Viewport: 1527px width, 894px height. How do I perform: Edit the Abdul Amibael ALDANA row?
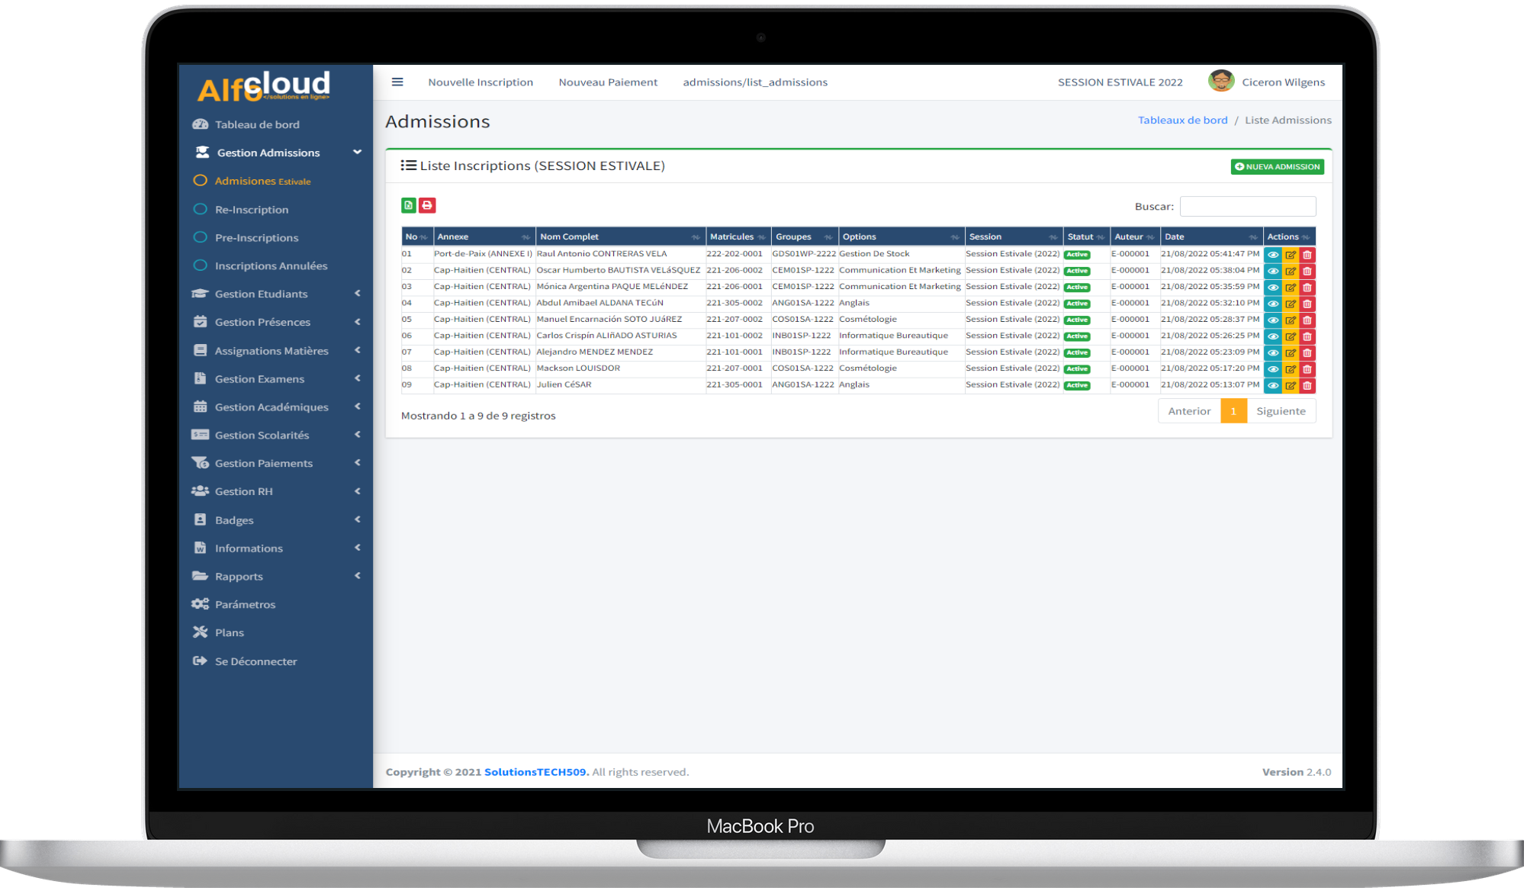tap(1291, 304)
